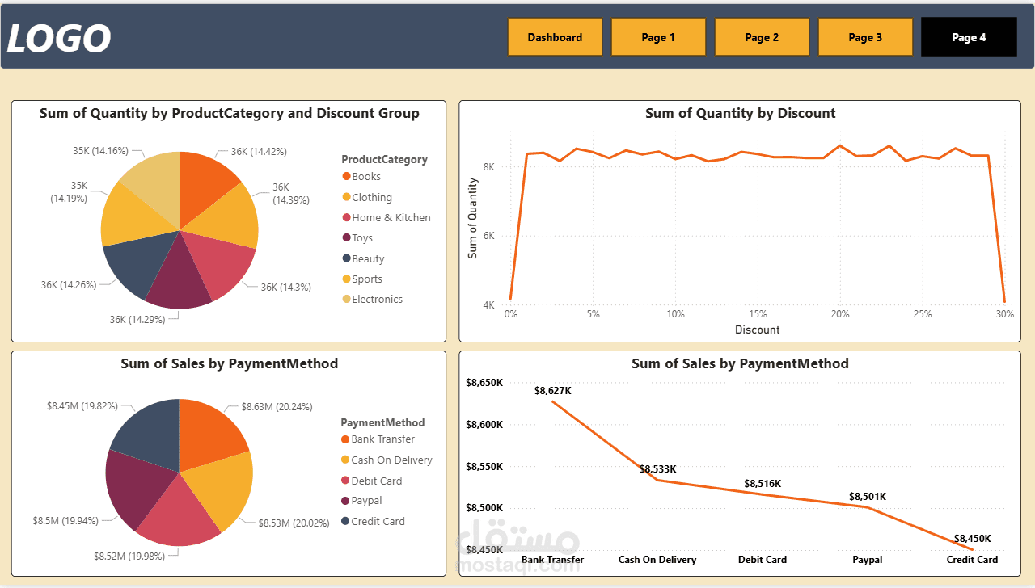Click the $8,450K data label
The width and height of the screenshot is (1035, 588).
[x=972, y=539]
